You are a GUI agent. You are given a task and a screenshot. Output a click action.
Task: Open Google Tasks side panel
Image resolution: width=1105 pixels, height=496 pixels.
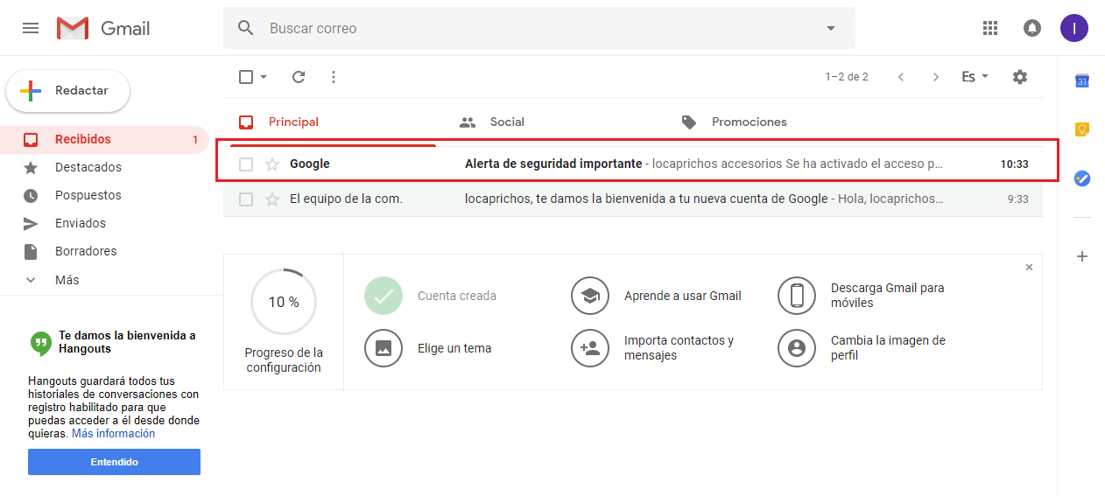pyautogui.click(x=1081, y=178)
